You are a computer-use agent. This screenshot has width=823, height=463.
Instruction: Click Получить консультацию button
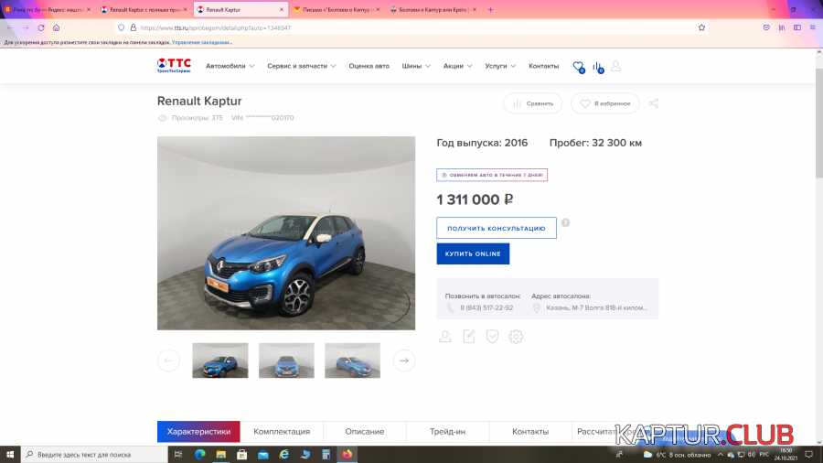coord(497,229)
